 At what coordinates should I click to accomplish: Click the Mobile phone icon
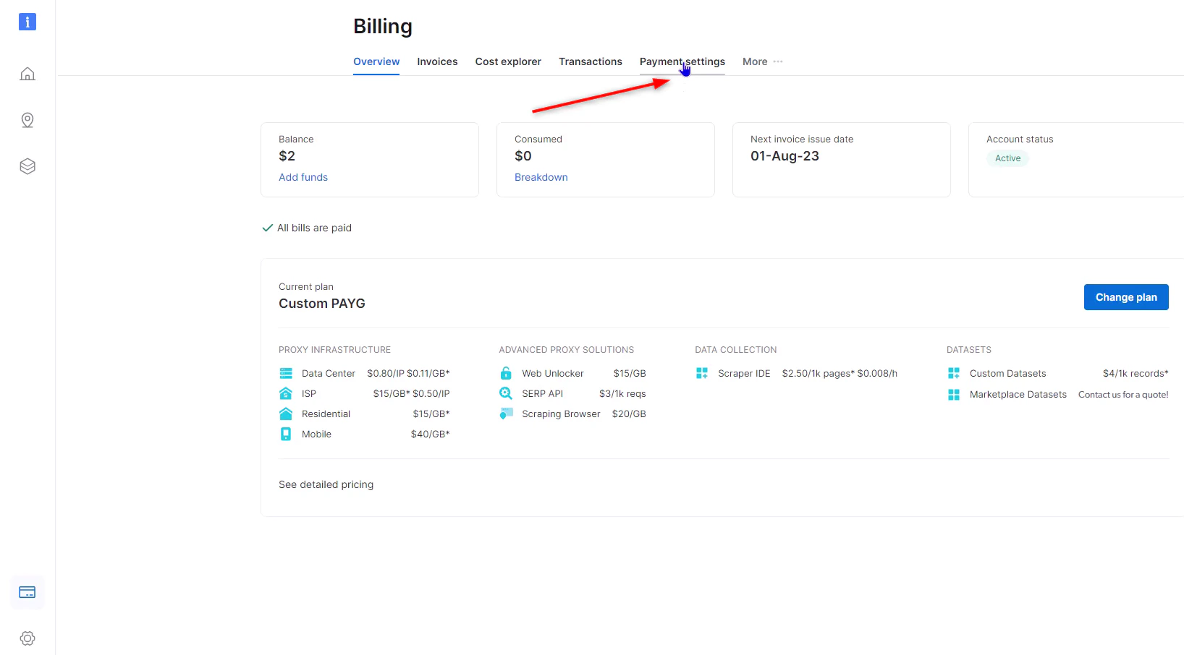click(x=286, y=434)
